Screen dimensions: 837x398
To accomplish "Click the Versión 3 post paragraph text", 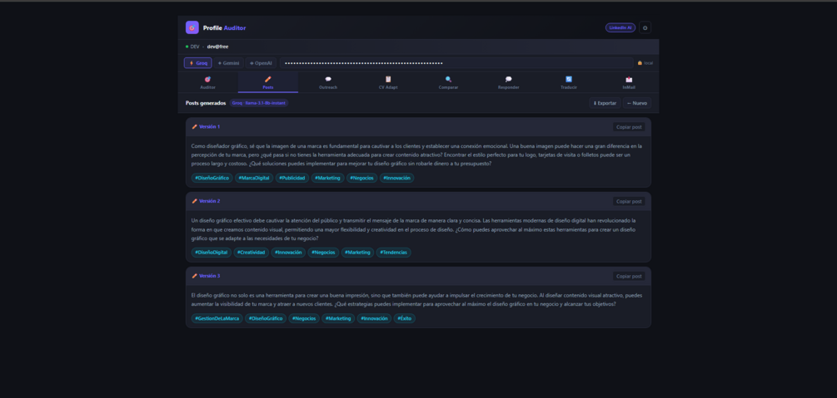I will pyautogui.click(x=418, y=299).
